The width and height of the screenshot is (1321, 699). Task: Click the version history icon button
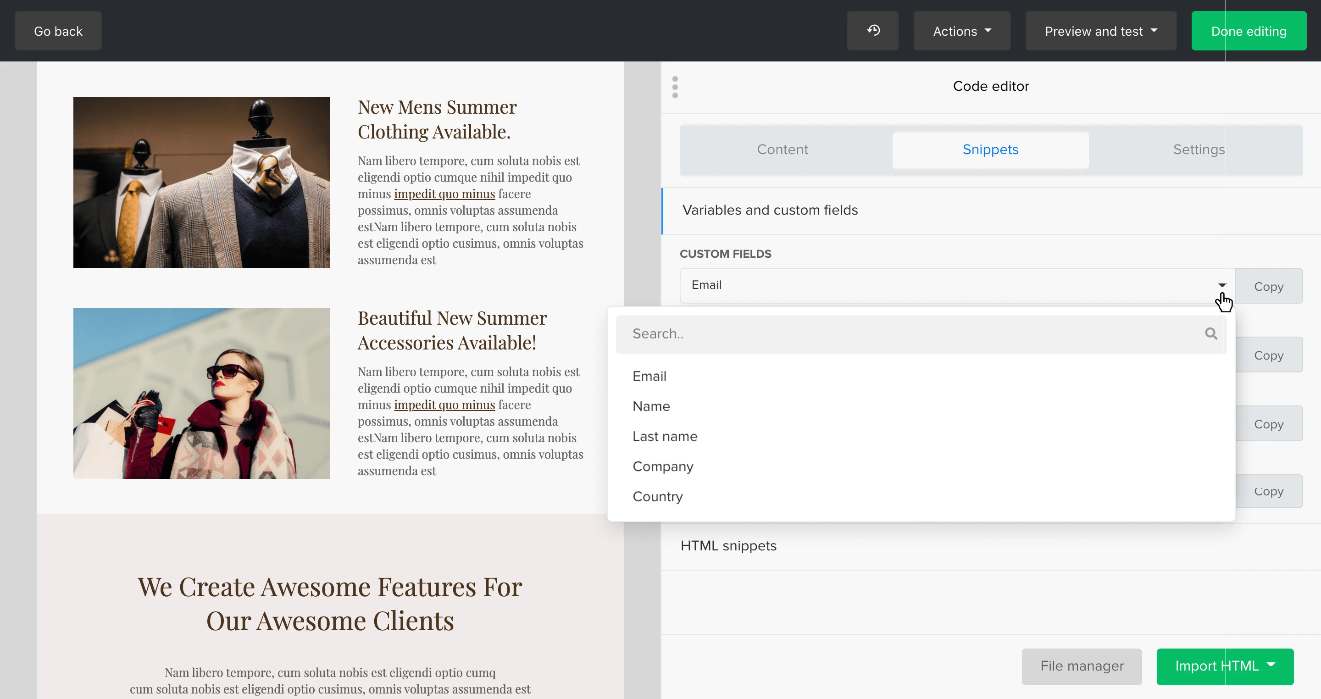(873, 31)
